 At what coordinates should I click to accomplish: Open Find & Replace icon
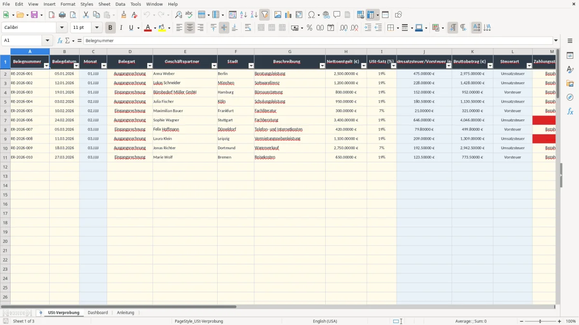179,15
